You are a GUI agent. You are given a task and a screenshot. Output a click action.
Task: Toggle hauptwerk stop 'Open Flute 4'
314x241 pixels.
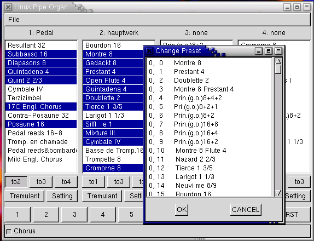113,81
